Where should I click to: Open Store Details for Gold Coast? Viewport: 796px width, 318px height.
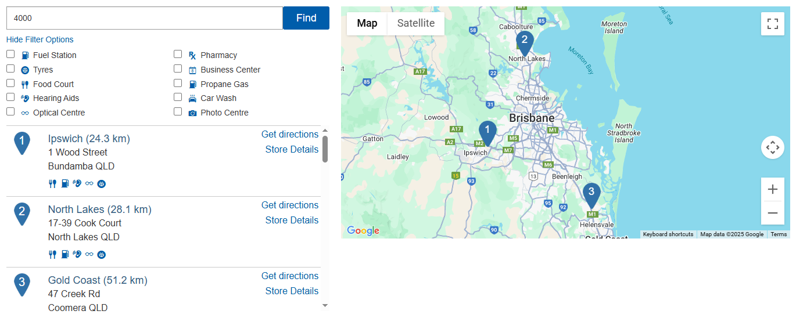coord(292,291)
